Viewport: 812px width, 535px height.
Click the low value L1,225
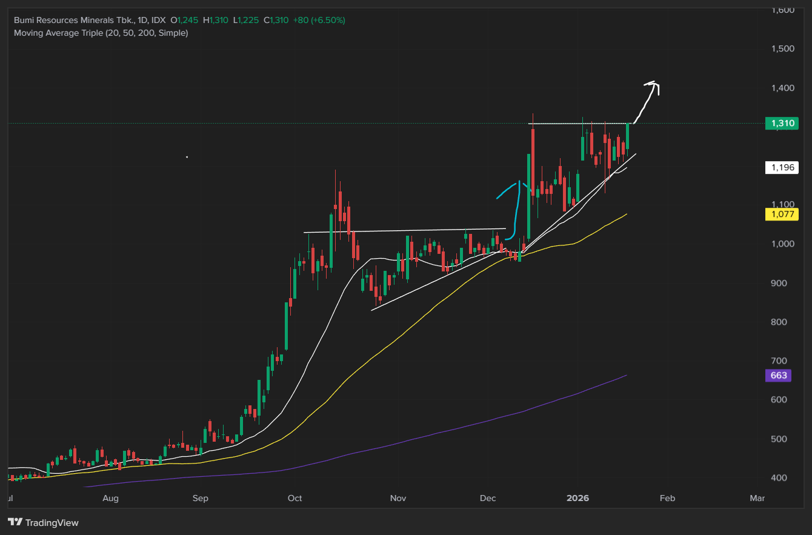(246, 20)
